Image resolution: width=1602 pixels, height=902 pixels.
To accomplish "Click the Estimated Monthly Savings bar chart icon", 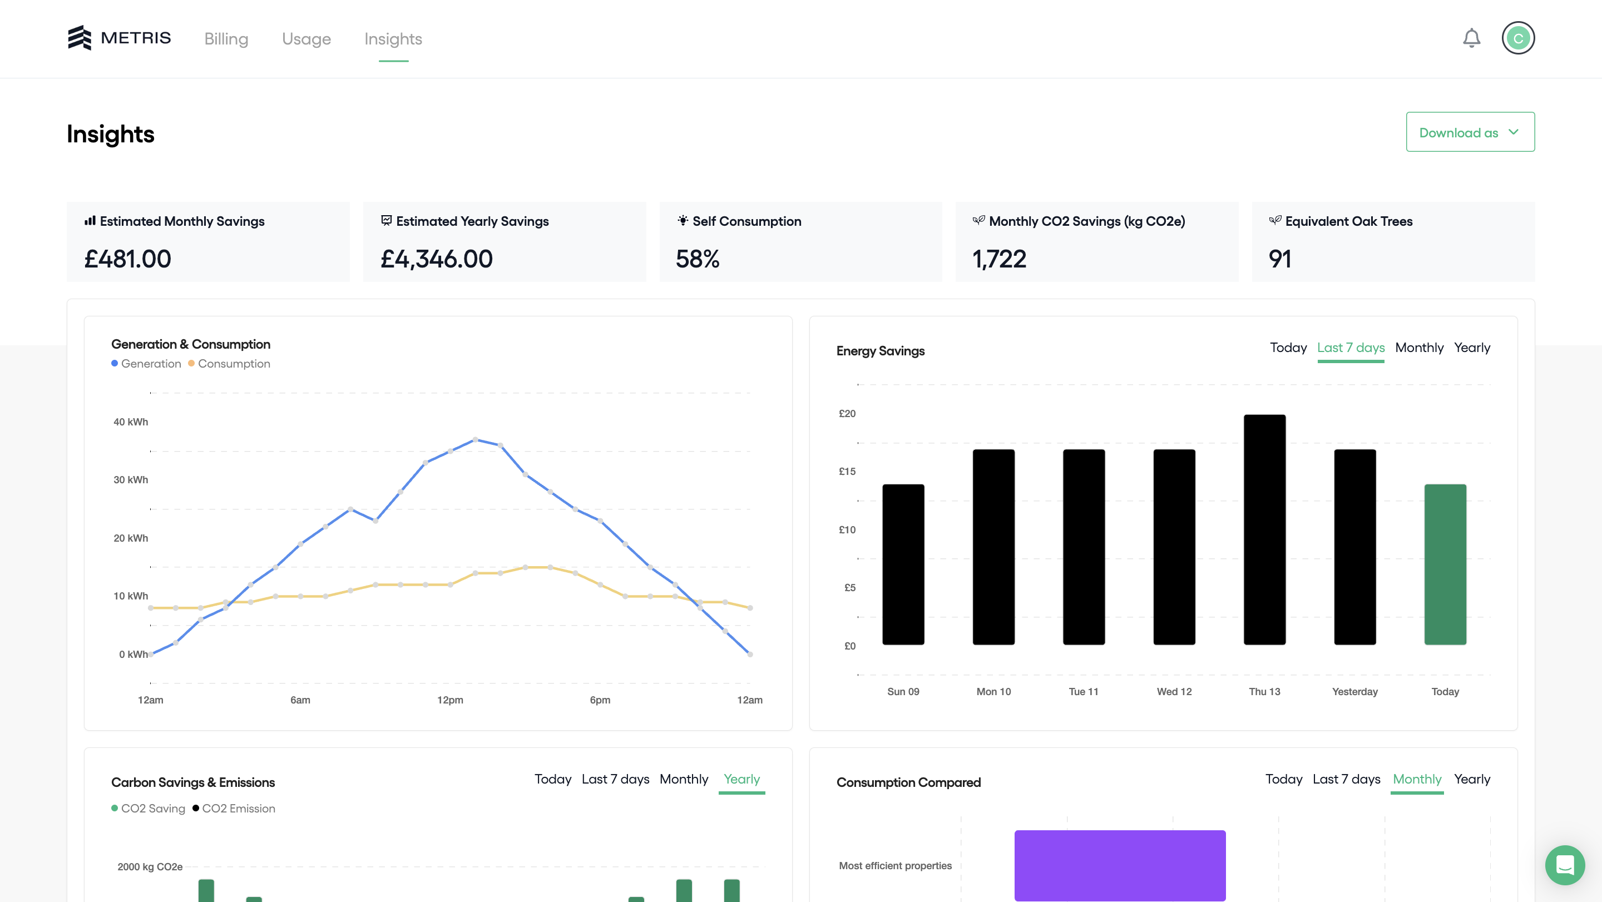I will pos(90,221).
